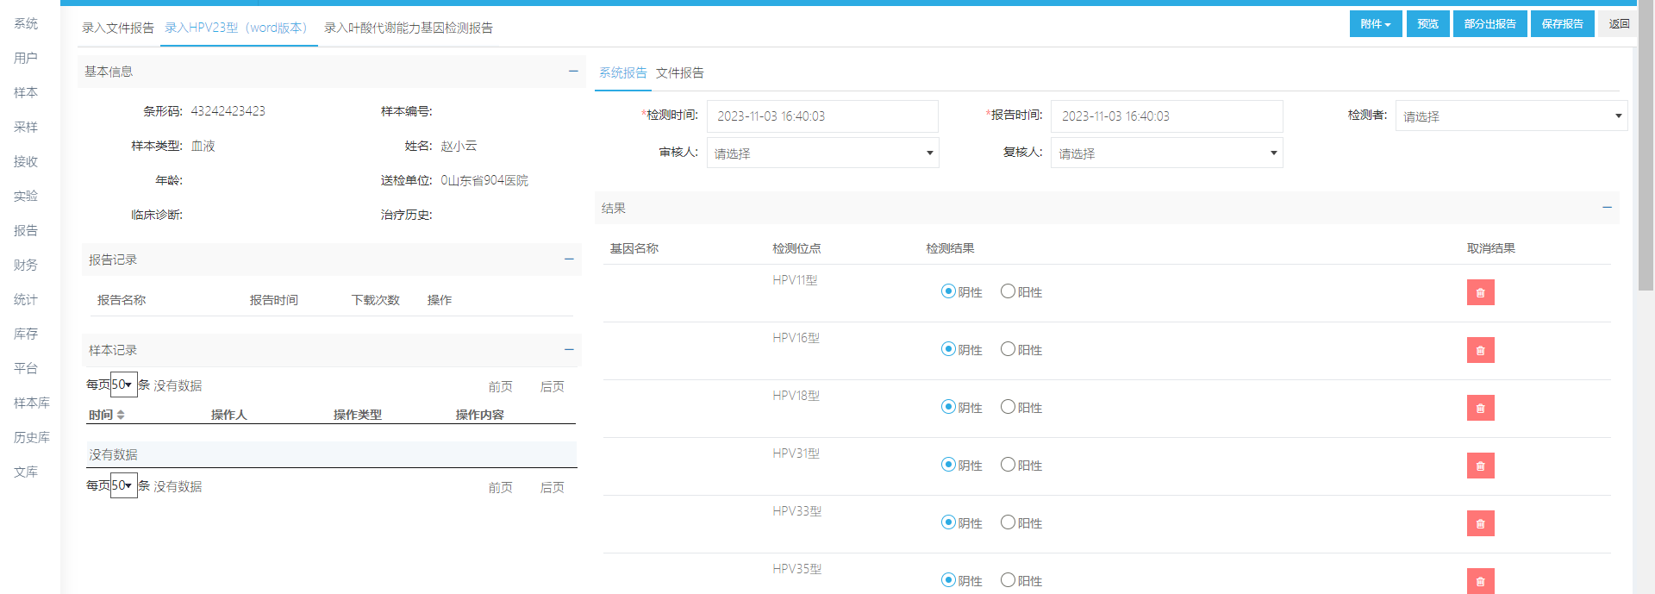Select 阳性 for HPV11型
Screen dimensions: 1655x594
1008,291
